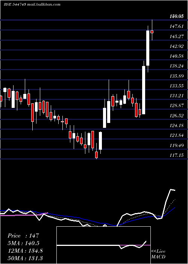Click the lowest red candle near 117.15
Viewport: 188px width, 264px height.
click(97, 155)
